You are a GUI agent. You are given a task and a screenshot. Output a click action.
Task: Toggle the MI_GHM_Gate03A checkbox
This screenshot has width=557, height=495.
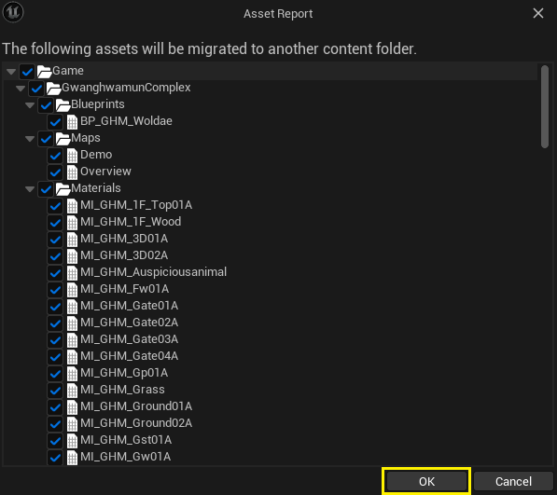click(55, 340)
